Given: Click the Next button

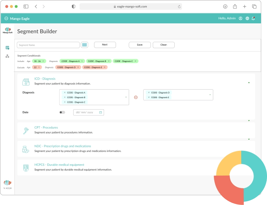Looking at the screenshot, I should 105,45.
